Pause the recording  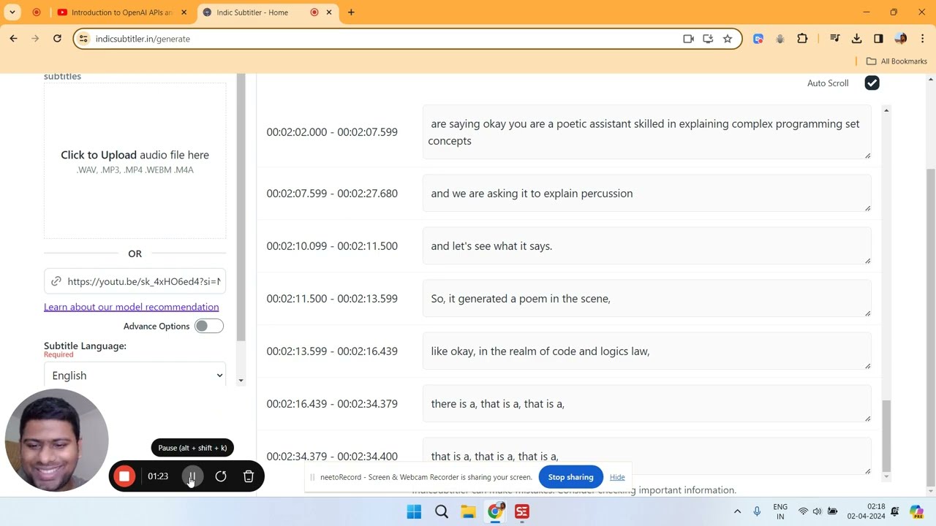tap(192, 476)
